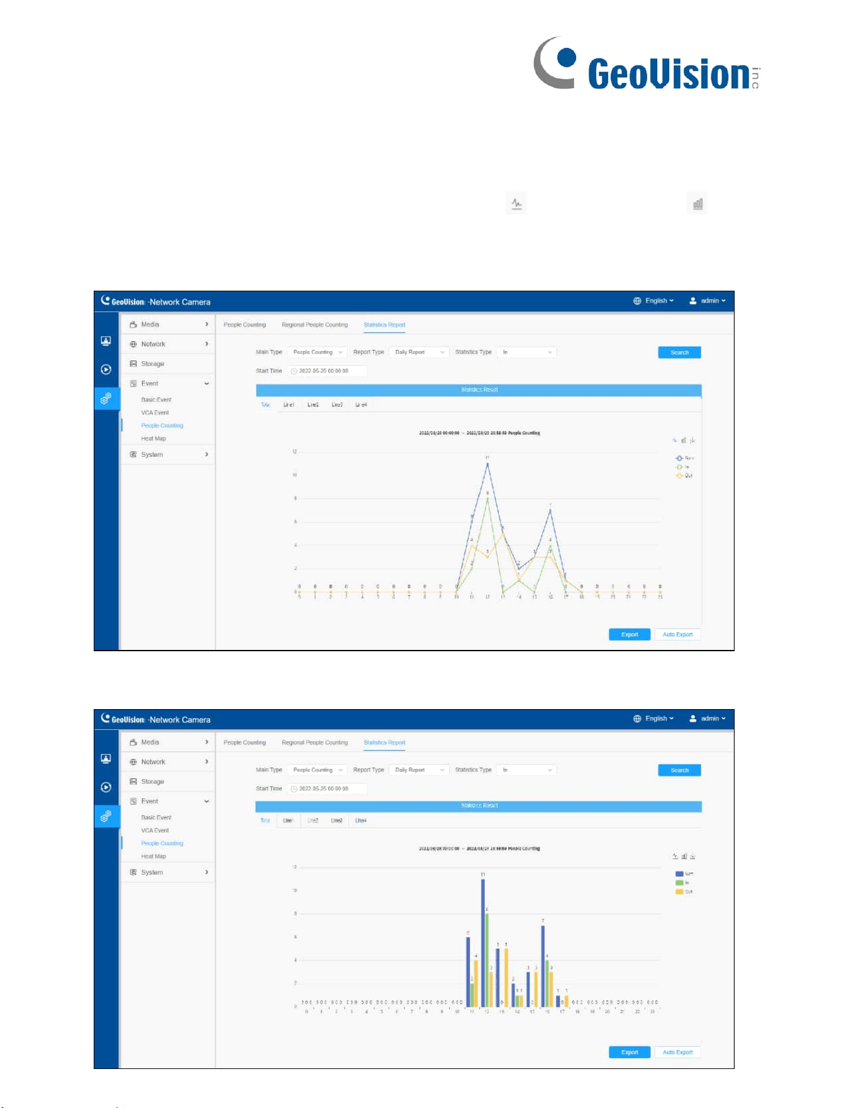Expand the System menu in the bar-chart screenshot
The image size is (856, 1108).
point(168,872)
